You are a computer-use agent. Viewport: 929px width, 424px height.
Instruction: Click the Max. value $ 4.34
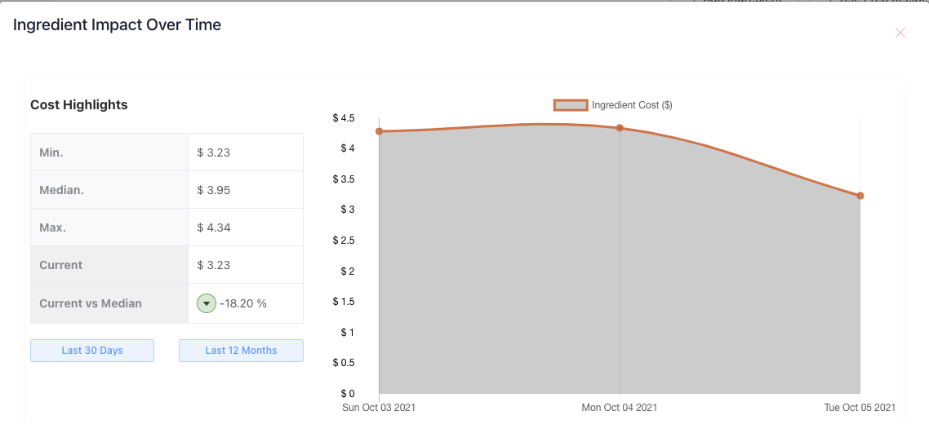[x=214, y=227]
